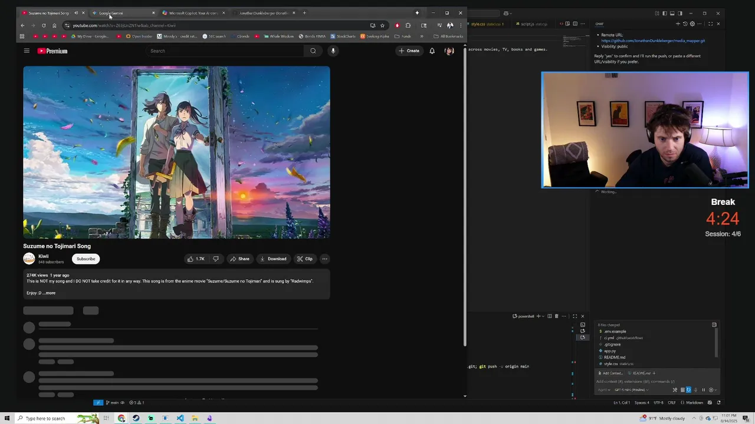Maximize the chat panel
Image resolution: width=755 pixels, height=424 pixels.
click(710, 24)
